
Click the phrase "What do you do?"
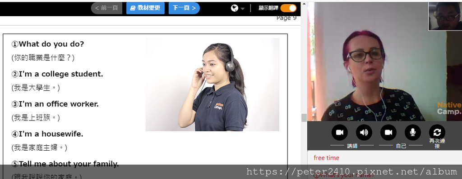[x=51, y=44]
